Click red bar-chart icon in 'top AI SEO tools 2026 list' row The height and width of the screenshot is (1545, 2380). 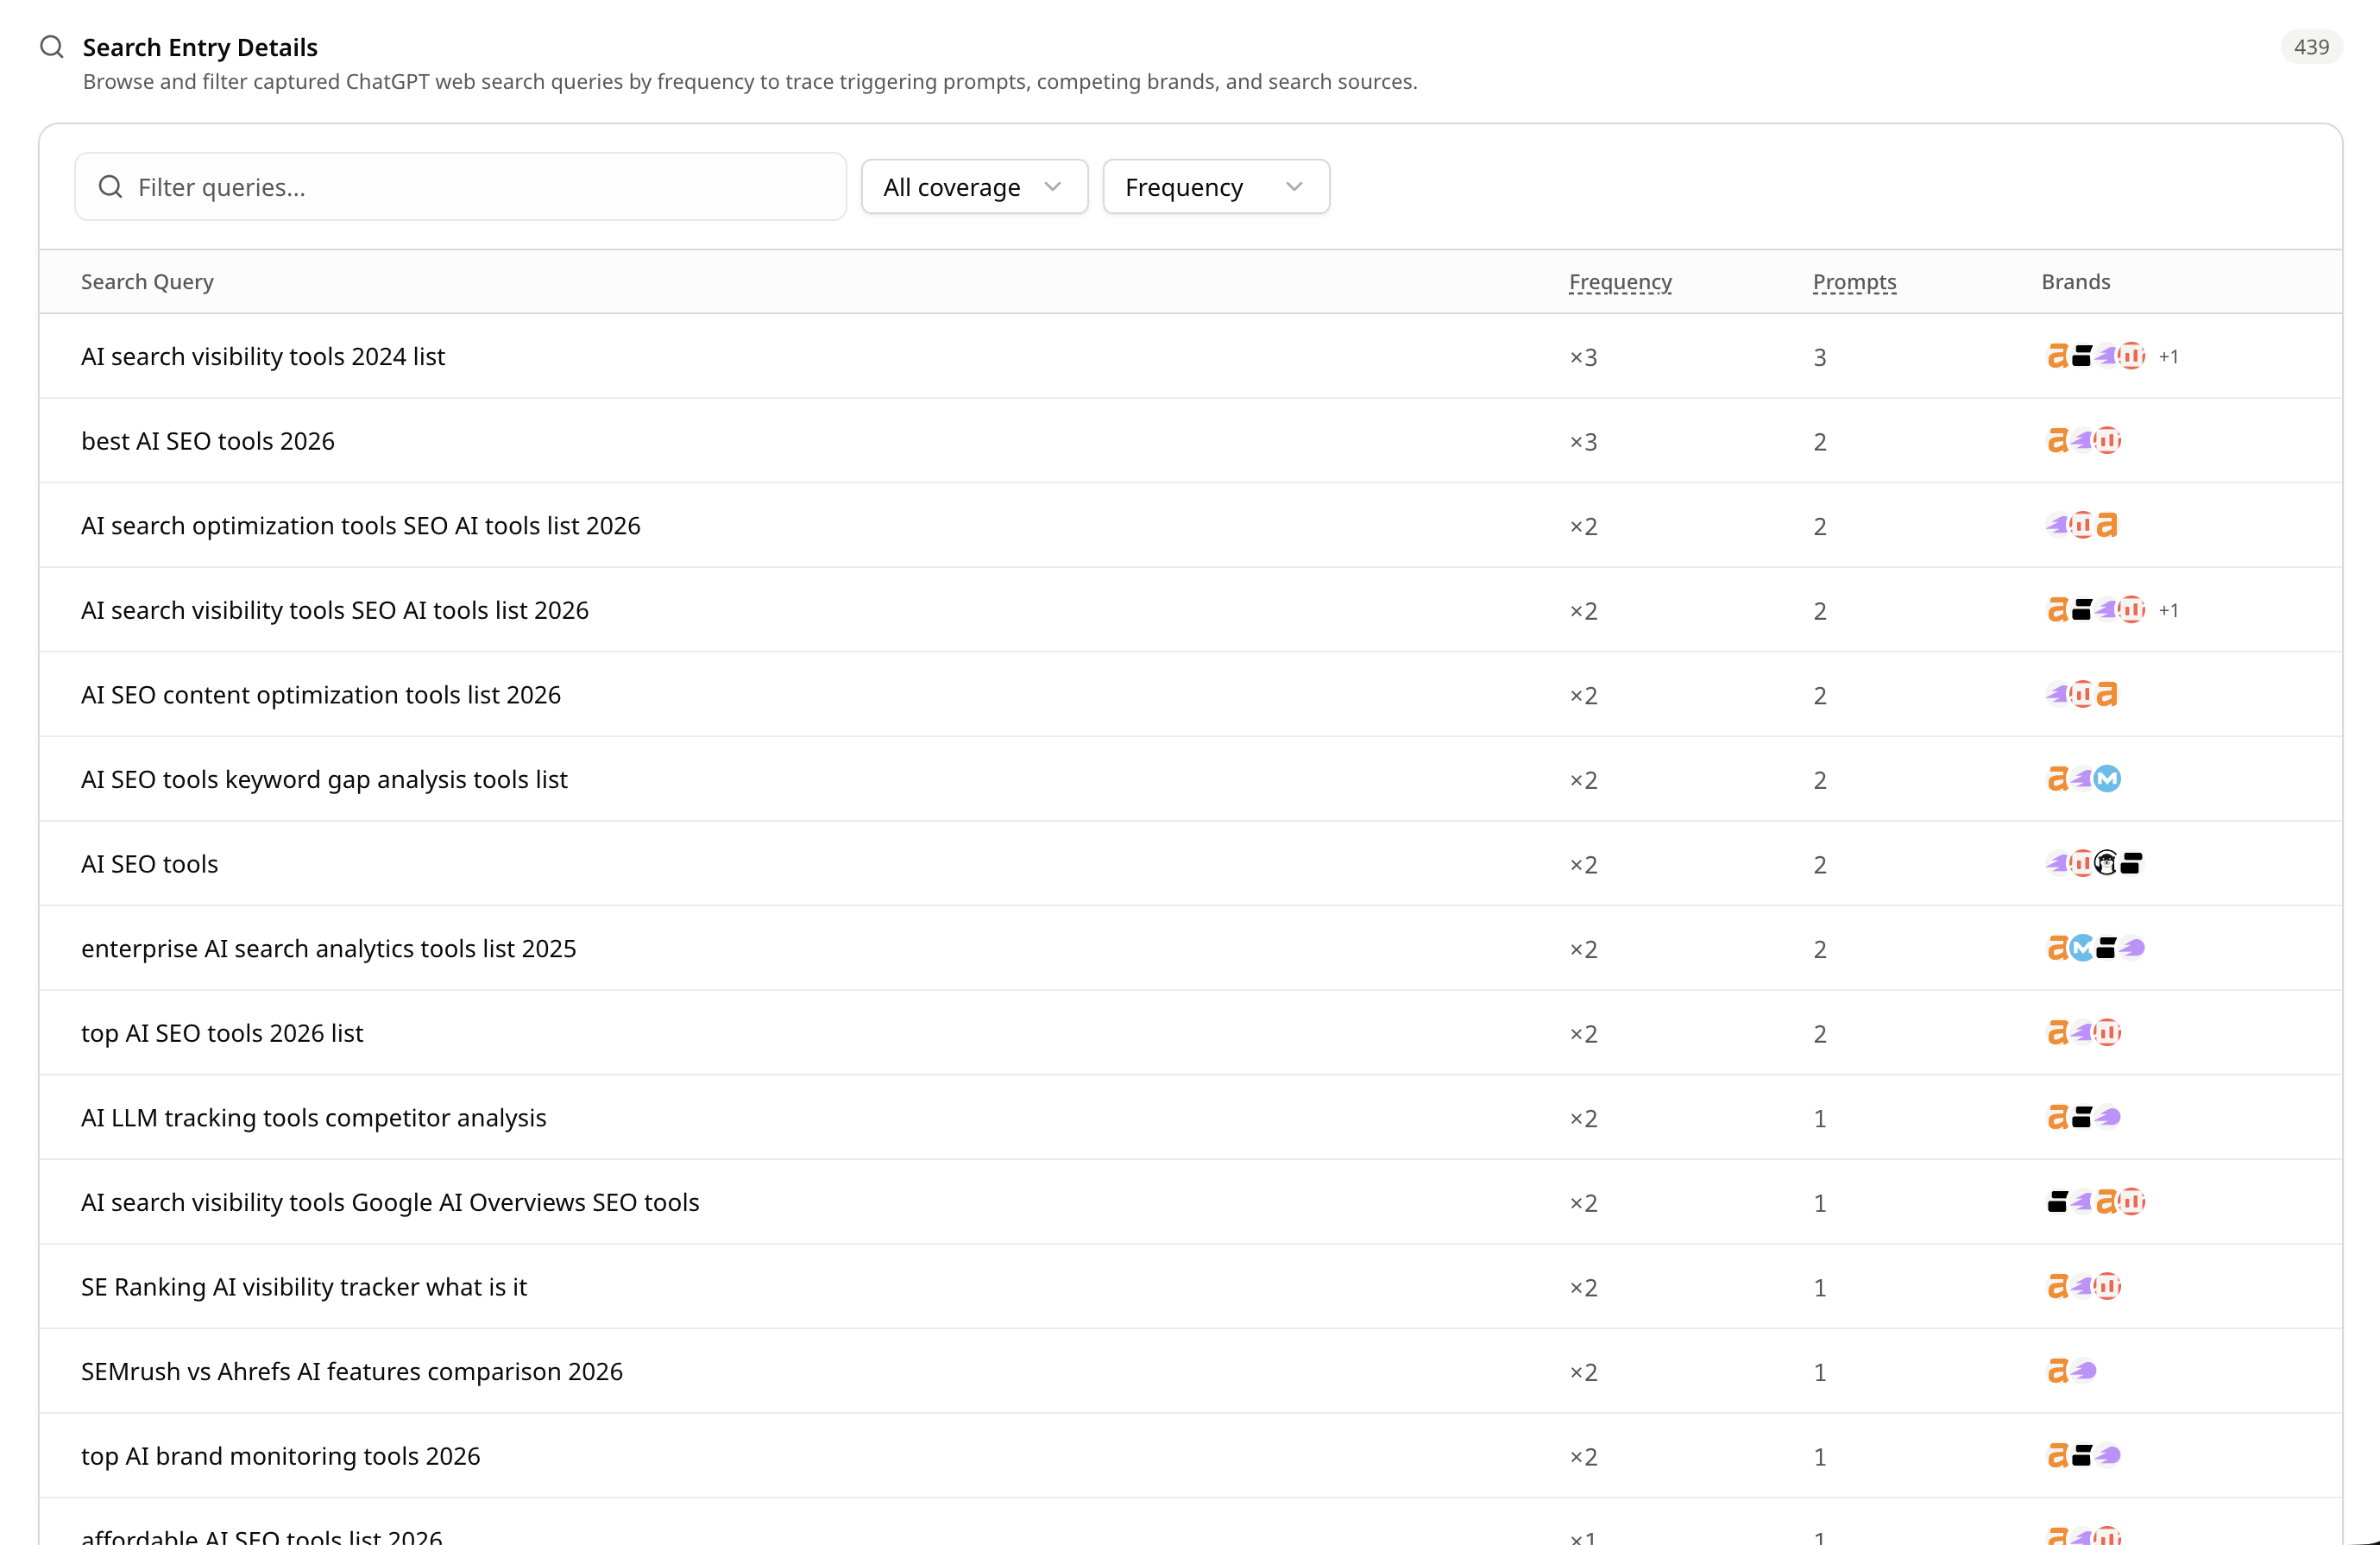pyautogui.click(x=2107, y=1033)
